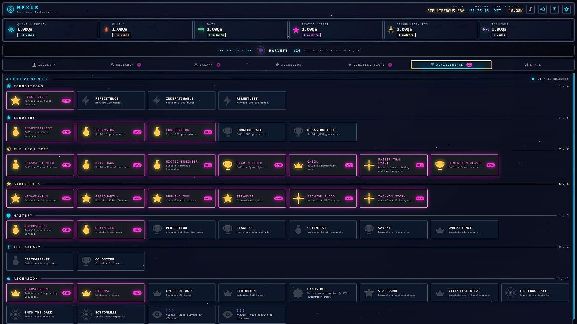
Task: Open the log notes icon
Action: 554,9
